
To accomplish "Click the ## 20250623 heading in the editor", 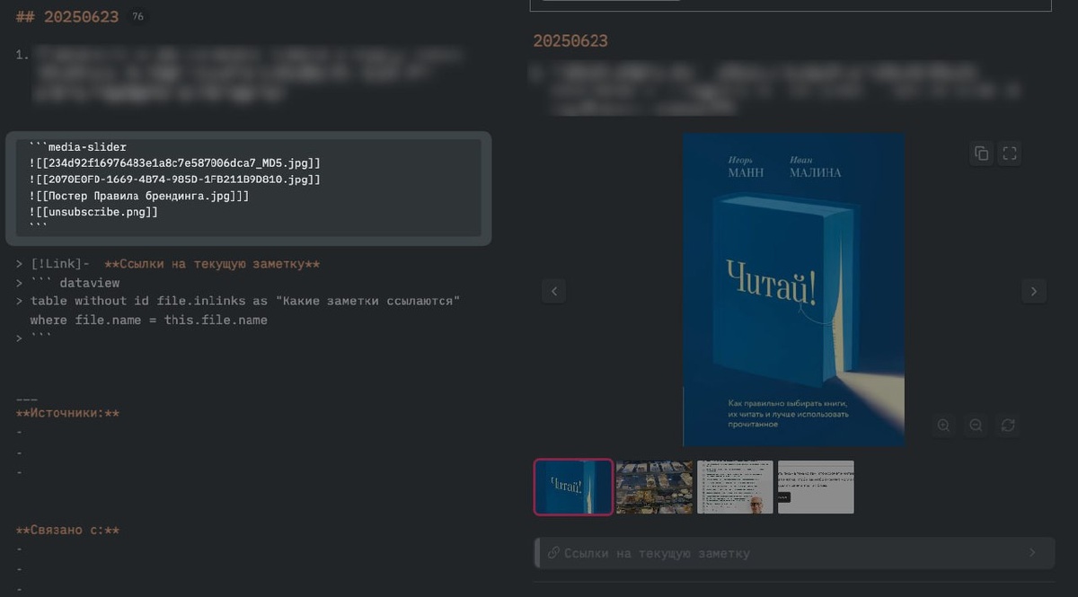I will (67, 16).
